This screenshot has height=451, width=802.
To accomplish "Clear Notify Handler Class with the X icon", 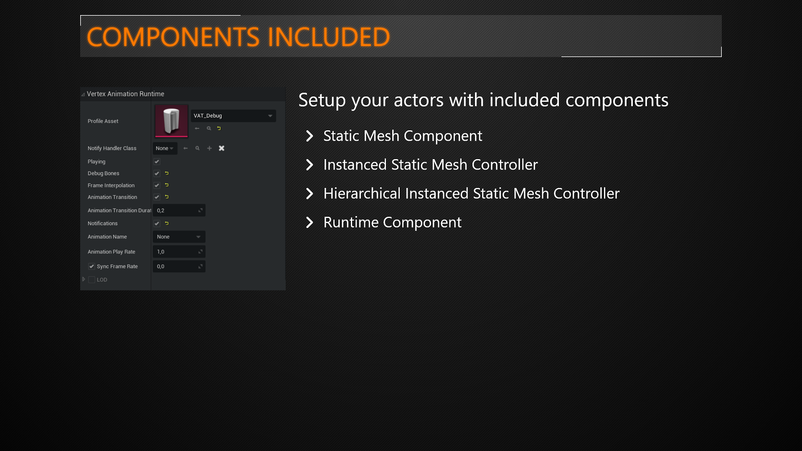I will point(221,148).
